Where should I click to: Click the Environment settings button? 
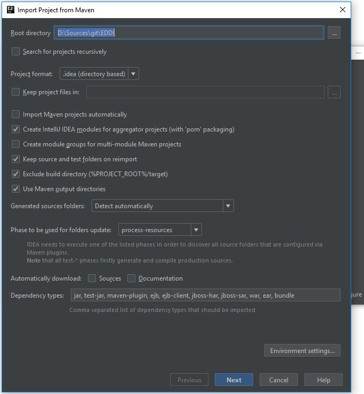tap(302, 351)
